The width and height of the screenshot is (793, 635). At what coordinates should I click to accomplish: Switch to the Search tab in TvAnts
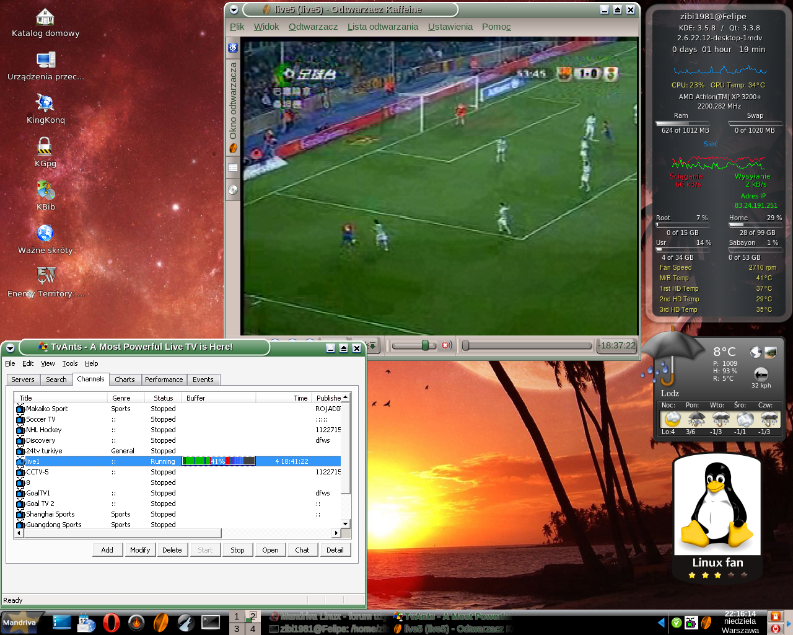click(56, 380)
